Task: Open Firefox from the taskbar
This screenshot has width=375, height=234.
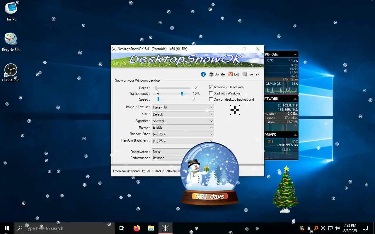Action: [x=137, y=228]
